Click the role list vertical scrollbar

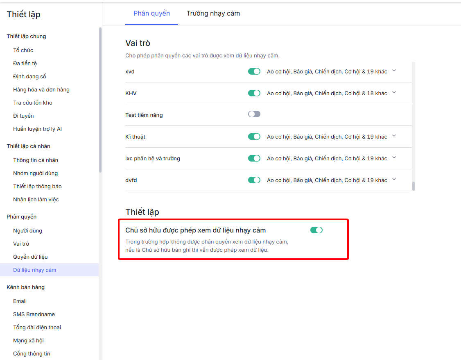click(x=414, y=186)
